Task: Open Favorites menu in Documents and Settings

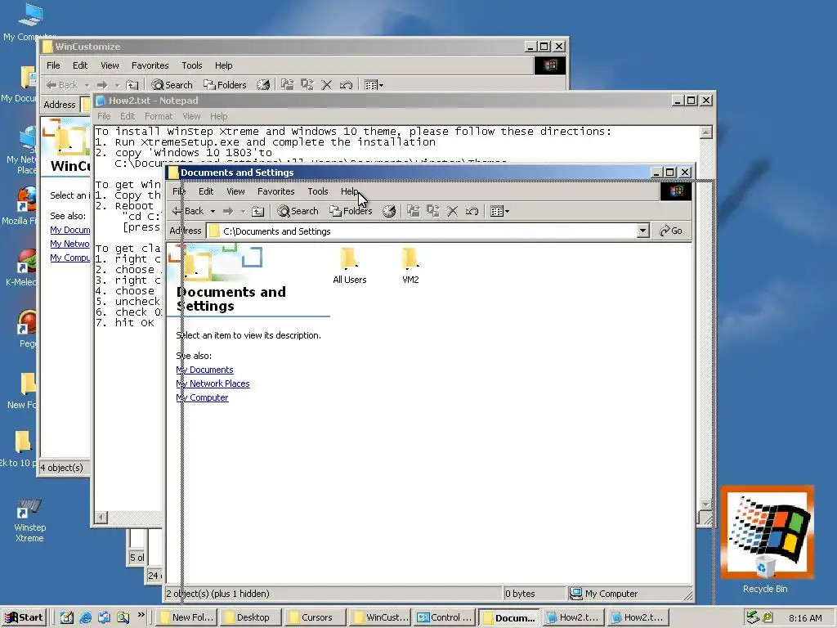Action: (x=276, y=191)
